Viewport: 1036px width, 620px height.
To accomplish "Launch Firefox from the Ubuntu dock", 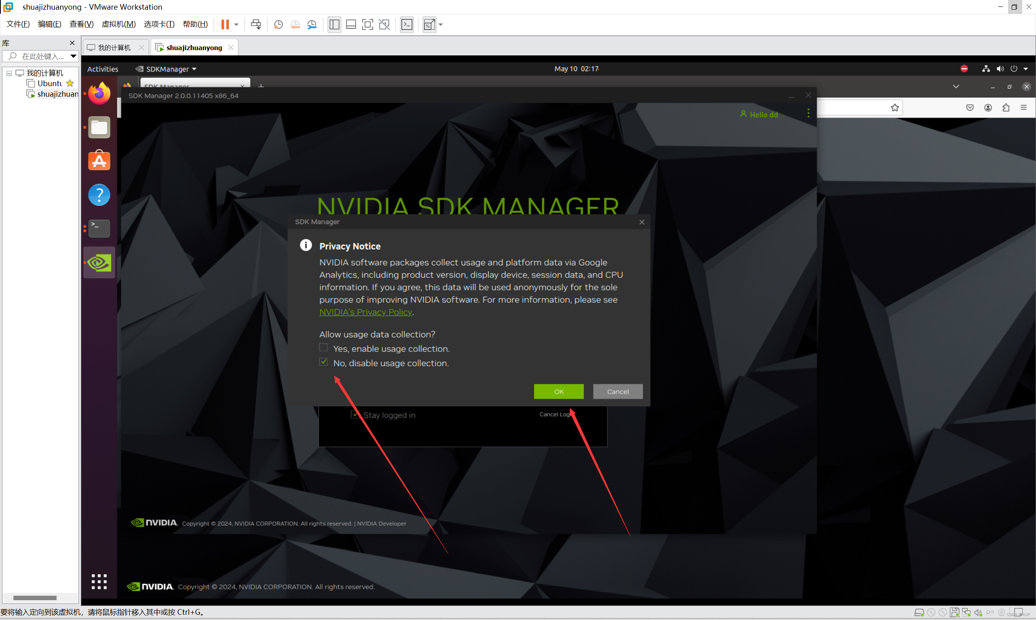I will [99, 93].
